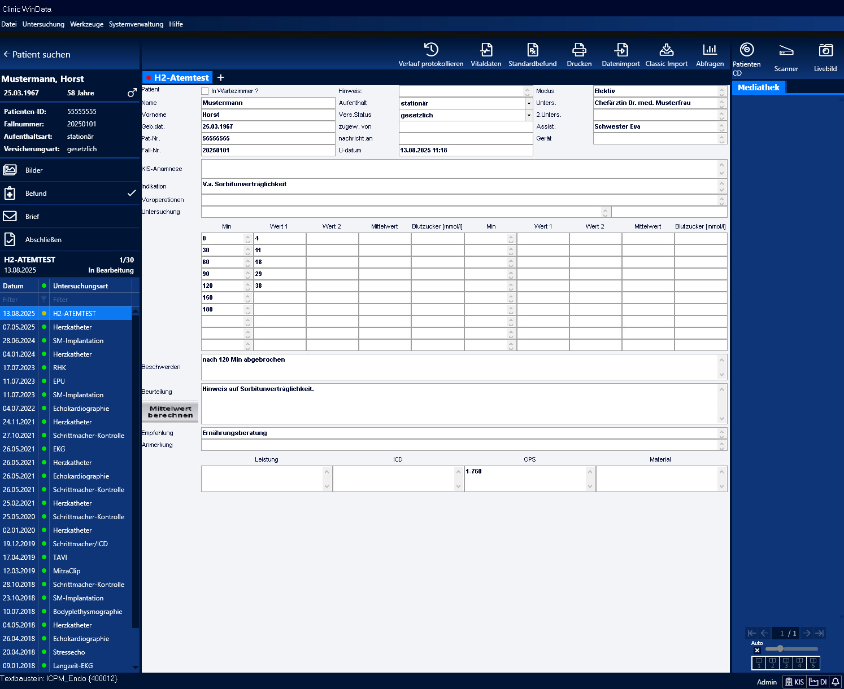Screen dimensions: 844x689
Task: Open the Aufenthalt dropdown arrow
Action: [529, 103]
